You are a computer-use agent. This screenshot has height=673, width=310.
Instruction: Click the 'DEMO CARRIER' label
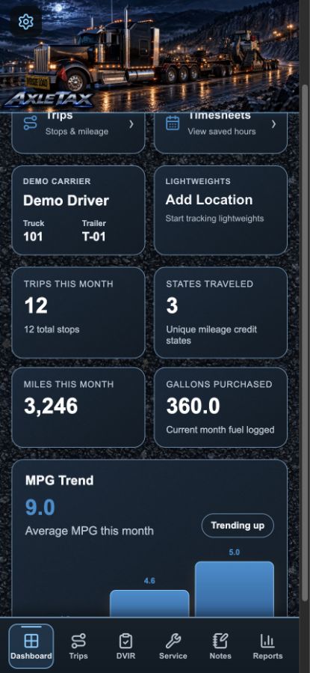click(57, 181)
